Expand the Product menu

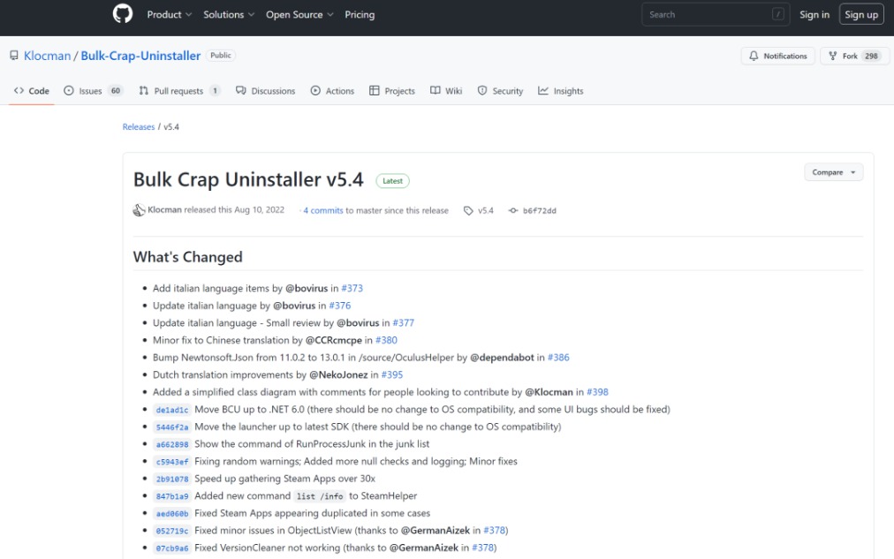click(170, 15)
